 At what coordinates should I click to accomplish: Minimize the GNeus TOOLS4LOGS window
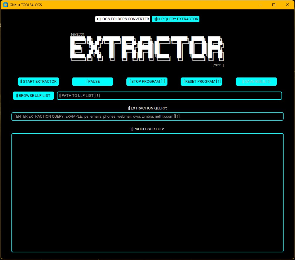pos(261,5)
